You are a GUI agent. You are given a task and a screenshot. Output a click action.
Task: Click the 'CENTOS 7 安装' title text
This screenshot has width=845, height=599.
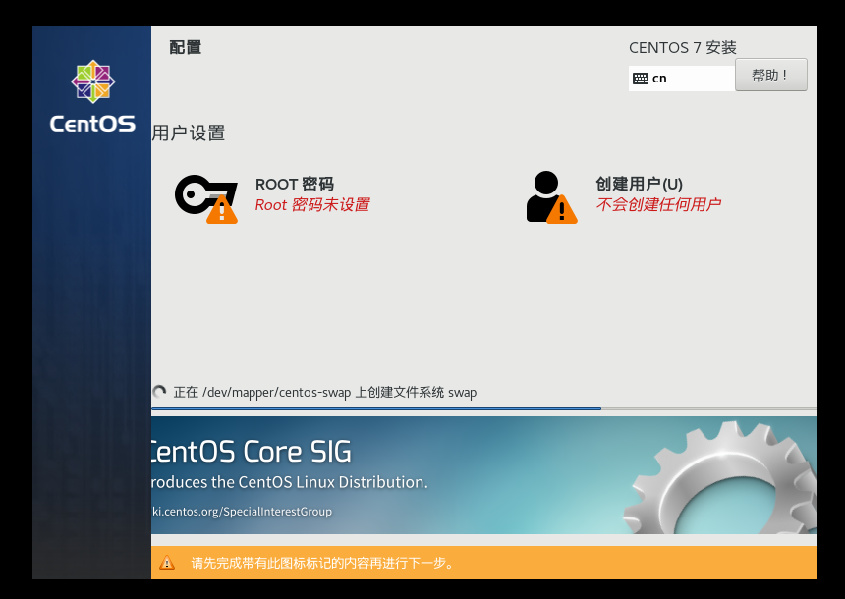tap(682, 48)
